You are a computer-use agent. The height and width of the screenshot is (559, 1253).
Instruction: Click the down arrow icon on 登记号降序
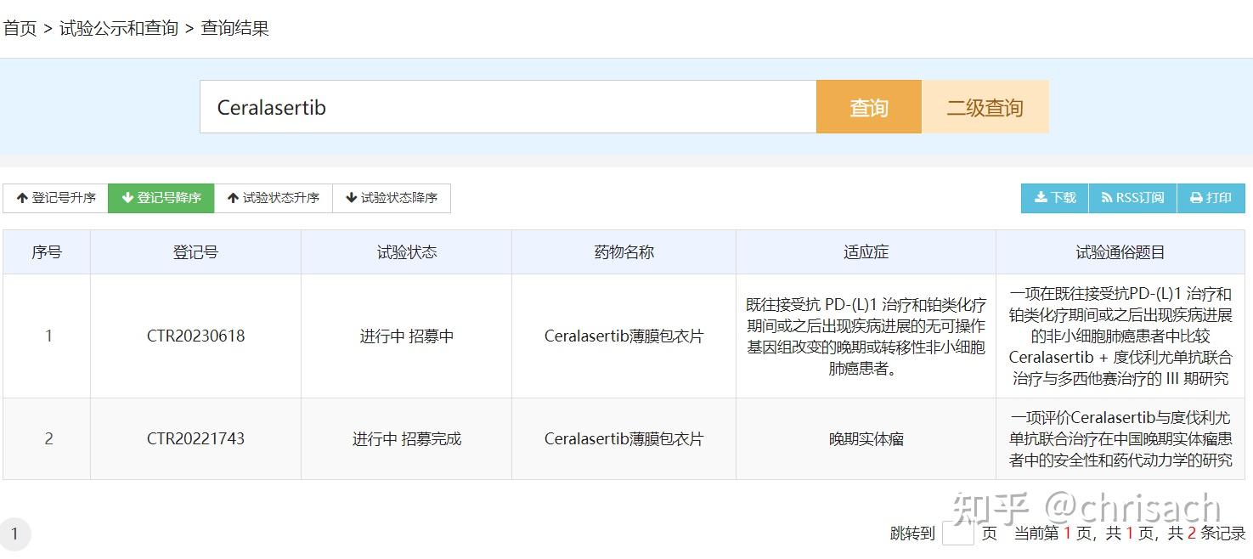127,198
